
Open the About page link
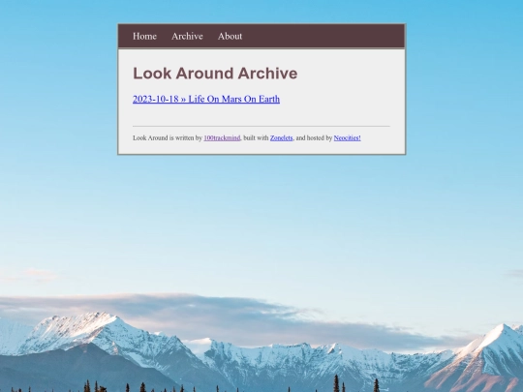pos(230,36)
